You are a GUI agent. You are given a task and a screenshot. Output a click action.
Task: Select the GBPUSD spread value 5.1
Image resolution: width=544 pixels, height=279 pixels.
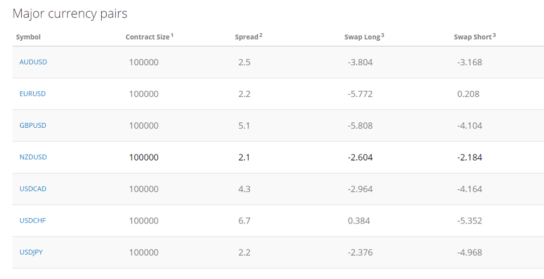pos(244,126)
